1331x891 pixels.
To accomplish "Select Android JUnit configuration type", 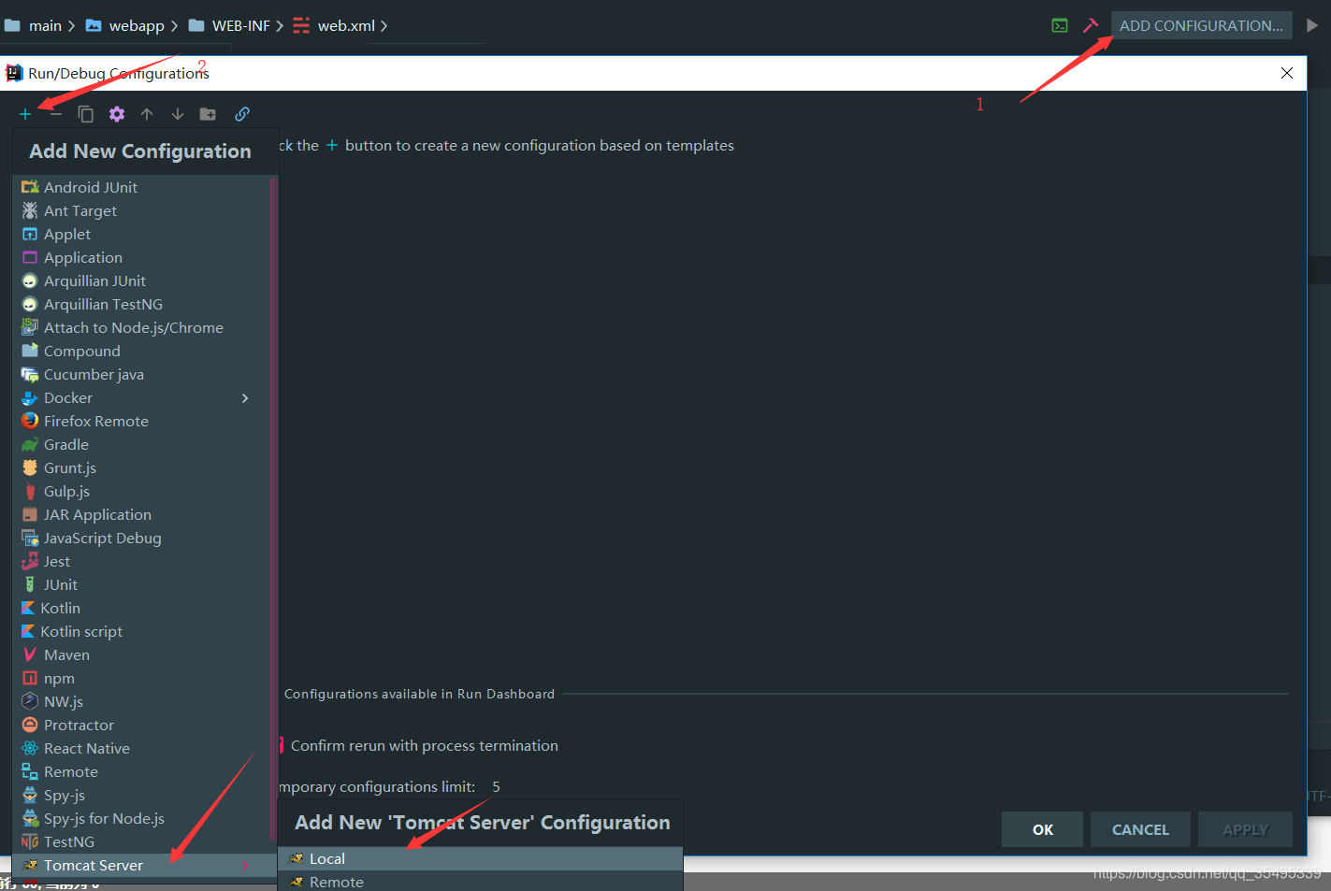I will click(x=140, y=187).
